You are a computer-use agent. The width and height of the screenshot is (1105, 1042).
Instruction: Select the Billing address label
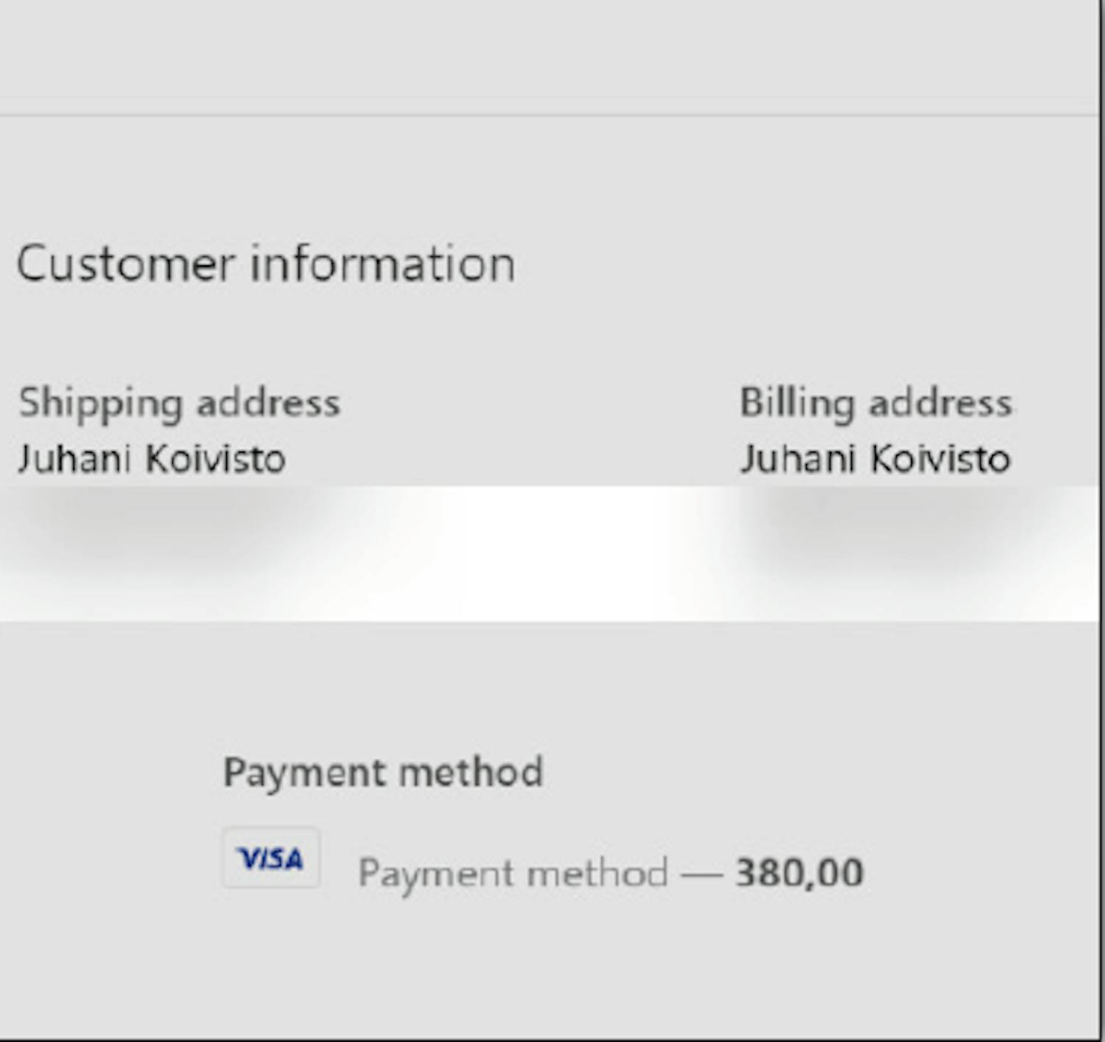click(875, 403)
